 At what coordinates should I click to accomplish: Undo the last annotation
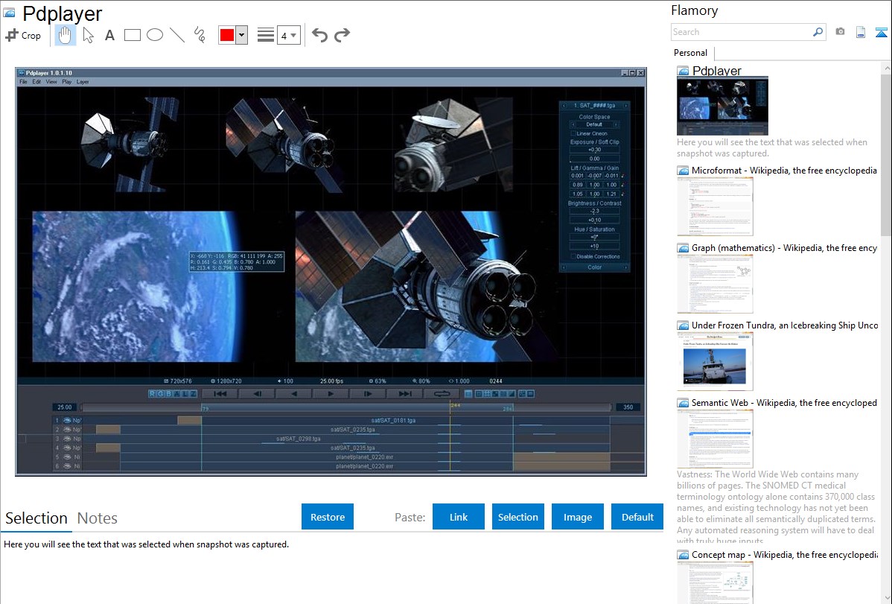coord(319,35)
